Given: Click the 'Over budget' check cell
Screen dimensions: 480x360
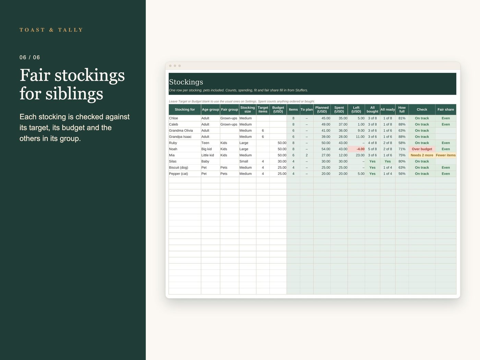Looking at the screenshot, I should [x=422, y=149].
